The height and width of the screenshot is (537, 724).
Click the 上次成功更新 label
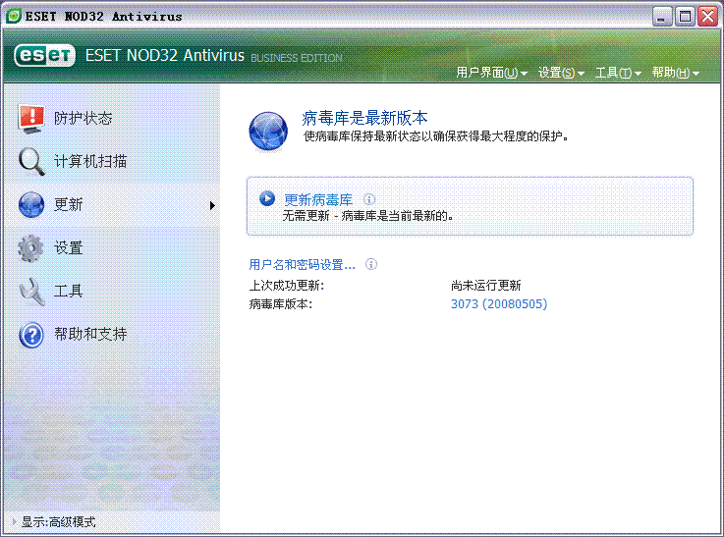pos(286,286)
